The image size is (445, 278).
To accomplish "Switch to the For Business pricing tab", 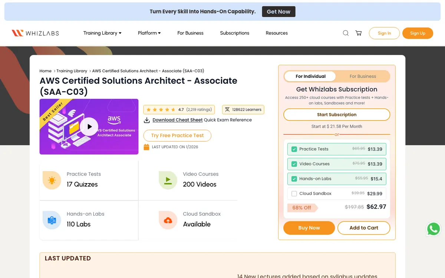I will 363,76.
